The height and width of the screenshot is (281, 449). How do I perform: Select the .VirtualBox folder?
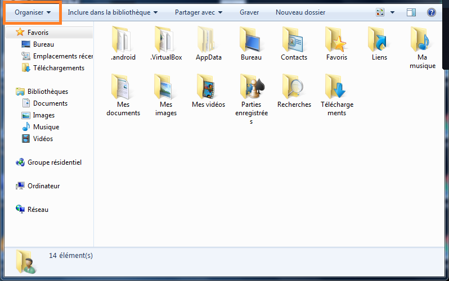[166, 39]
